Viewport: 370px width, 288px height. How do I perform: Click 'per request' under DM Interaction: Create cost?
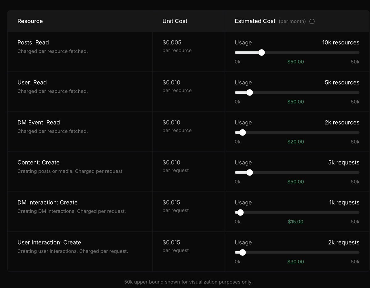point(176,211)
